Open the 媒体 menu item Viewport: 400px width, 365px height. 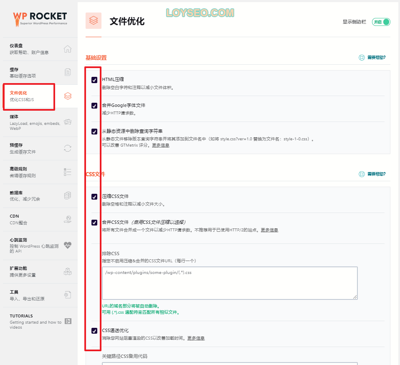[x=41, y=122]
